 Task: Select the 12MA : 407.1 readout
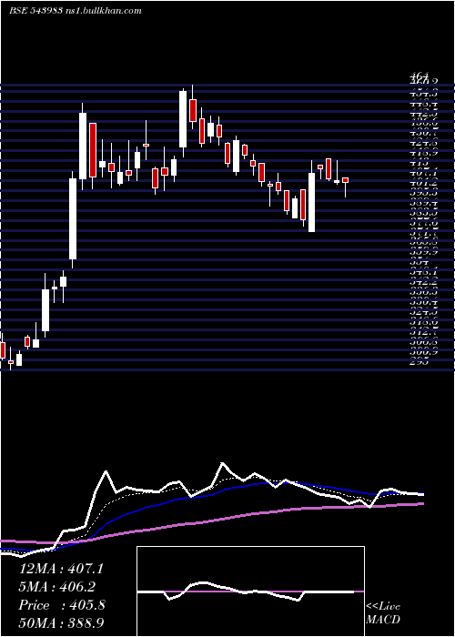pos(61,569)
